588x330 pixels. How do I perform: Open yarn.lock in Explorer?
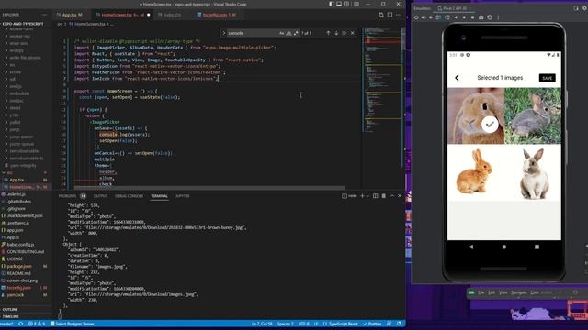click(16, 295)
